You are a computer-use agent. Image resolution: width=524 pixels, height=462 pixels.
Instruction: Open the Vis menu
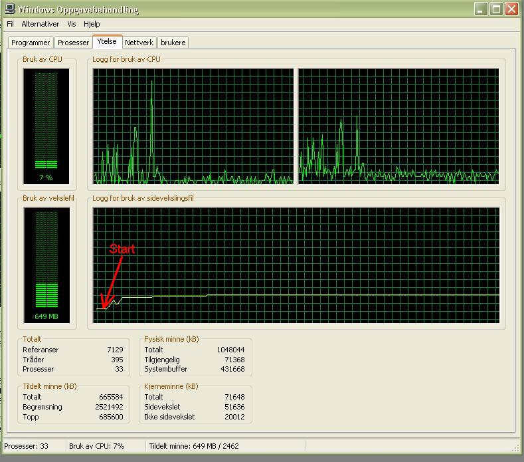72,24
